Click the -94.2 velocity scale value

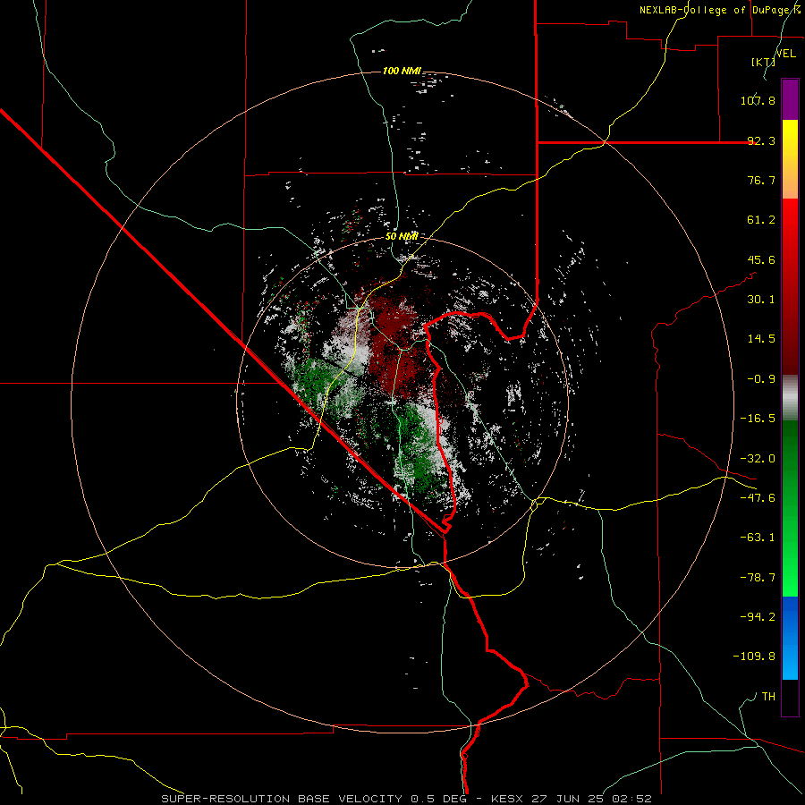pyautogui.click(x=758, y=617)
